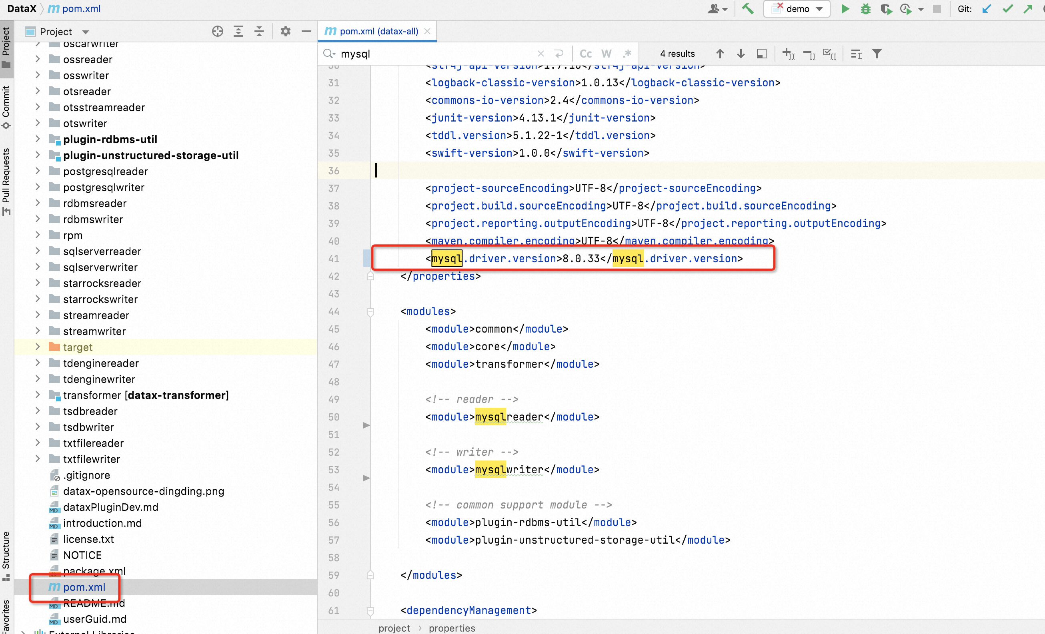This screenshot has height=634, width=1045.
Task: Open Project panel settings gear
Action: tap(285, 31)
